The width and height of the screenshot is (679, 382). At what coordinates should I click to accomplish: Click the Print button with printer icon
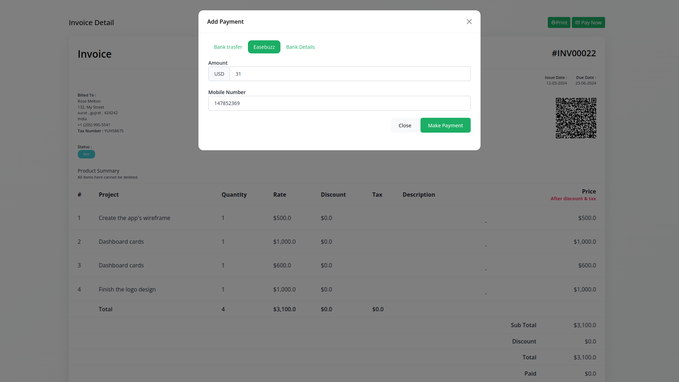[x=559, y=23]
